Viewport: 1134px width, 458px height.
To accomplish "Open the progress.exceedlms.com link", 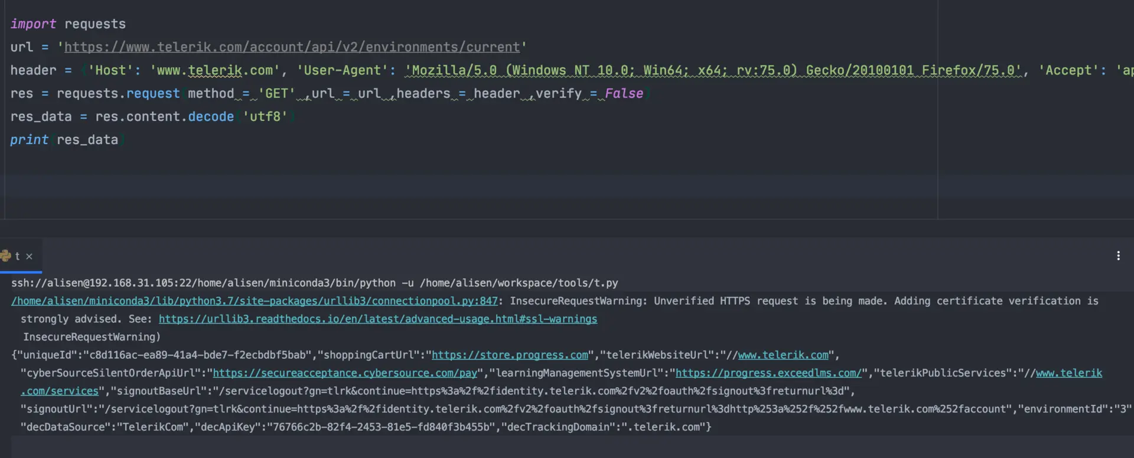I will [x=768, y=373].
